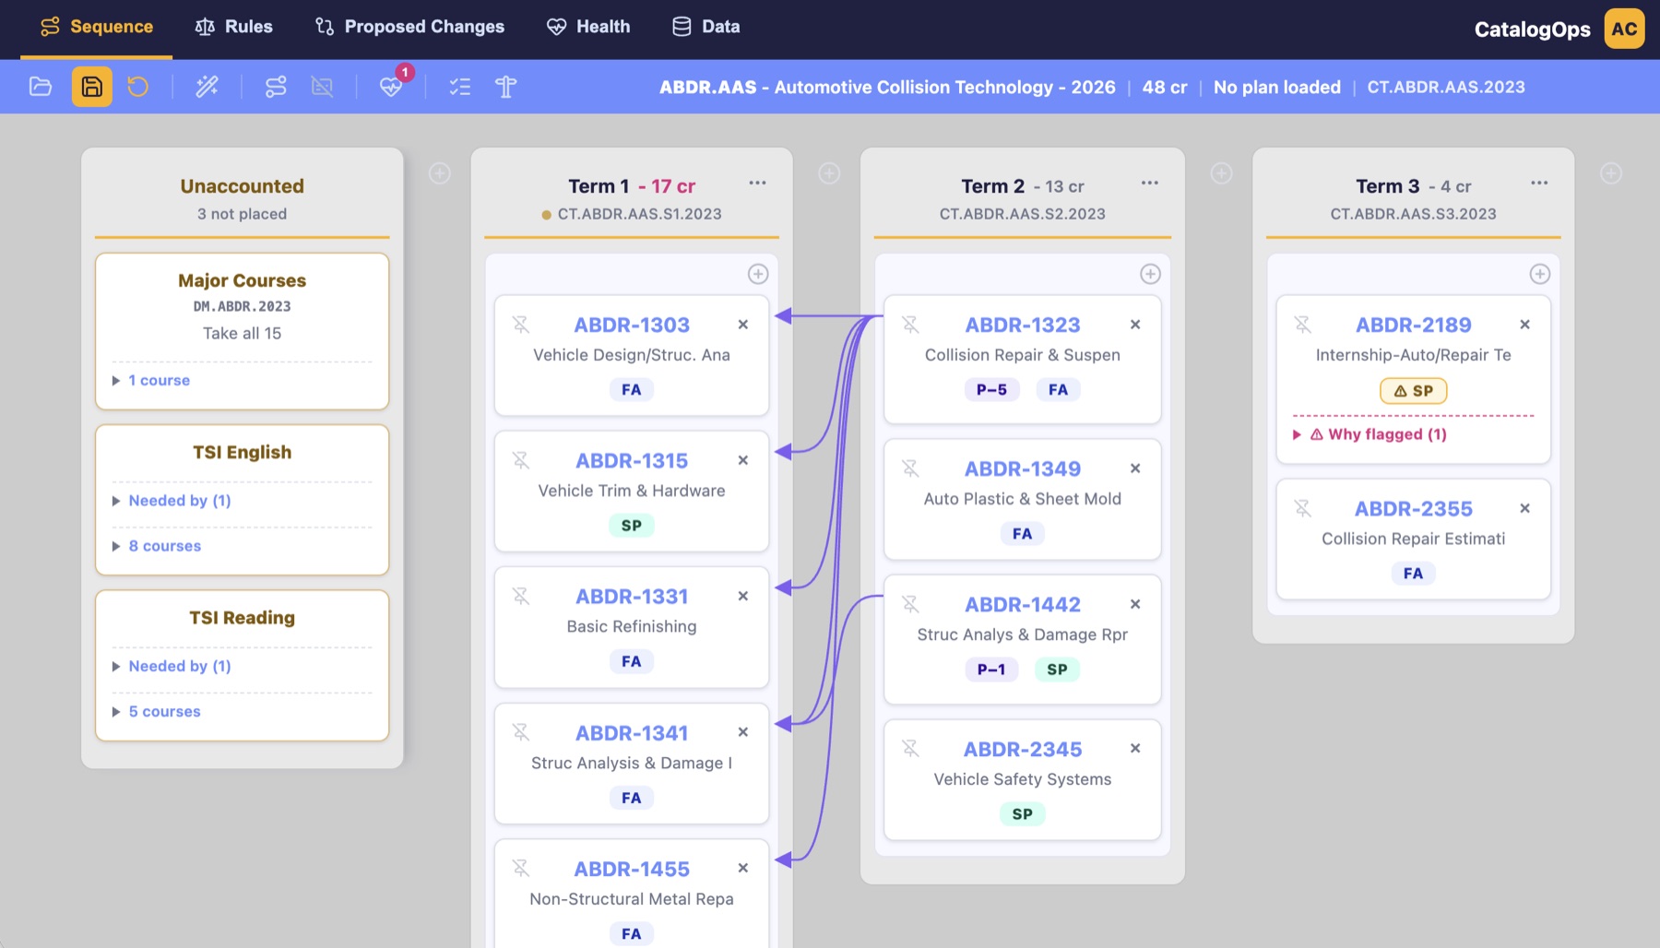Remove ABDR-1303 with its X
This screenshot has height=948, width=1660.
[743, 325]
